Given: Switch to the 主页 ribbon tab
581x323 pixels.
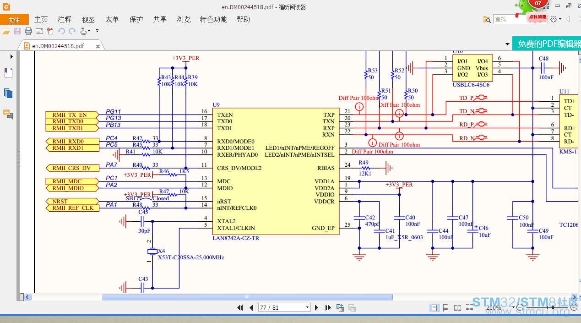Looking at the screenshot, I should click(x=41, y=19).
